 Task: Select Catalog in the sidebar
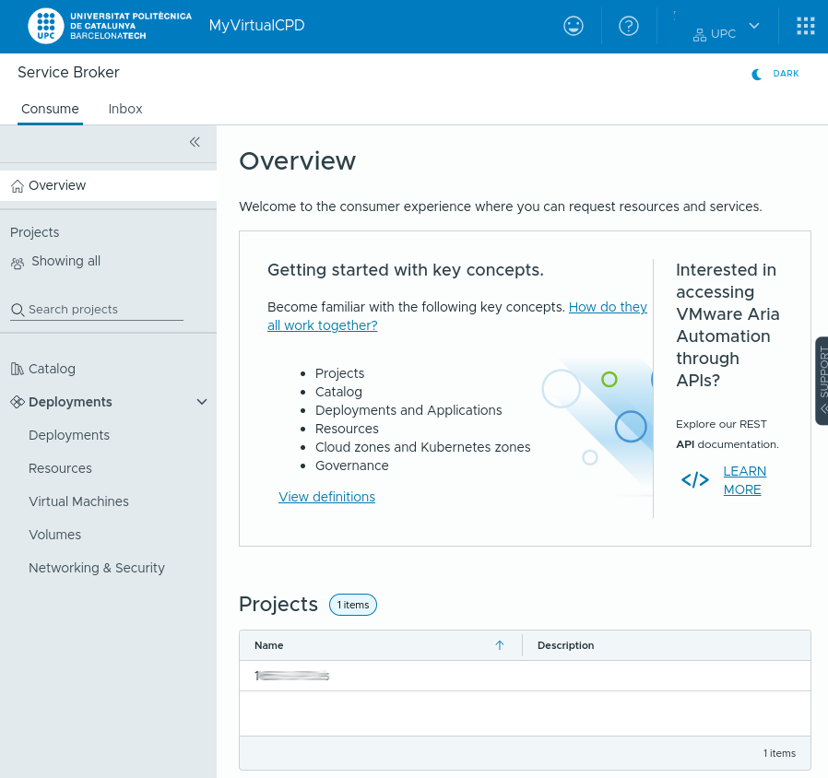click(x=51, y=369)
